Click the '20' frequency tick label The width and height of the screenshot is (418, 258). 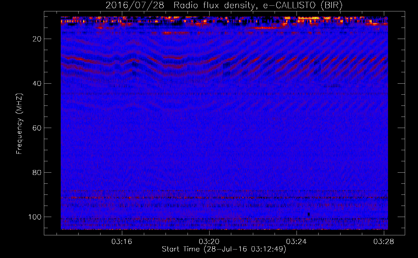(37, 39)
